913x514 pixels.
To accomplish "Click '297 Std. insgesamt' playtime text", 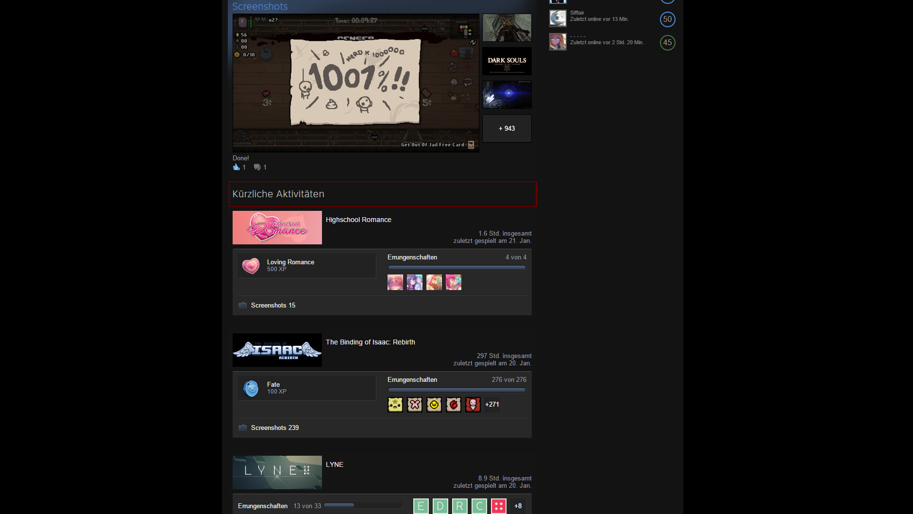I will 504,356.
